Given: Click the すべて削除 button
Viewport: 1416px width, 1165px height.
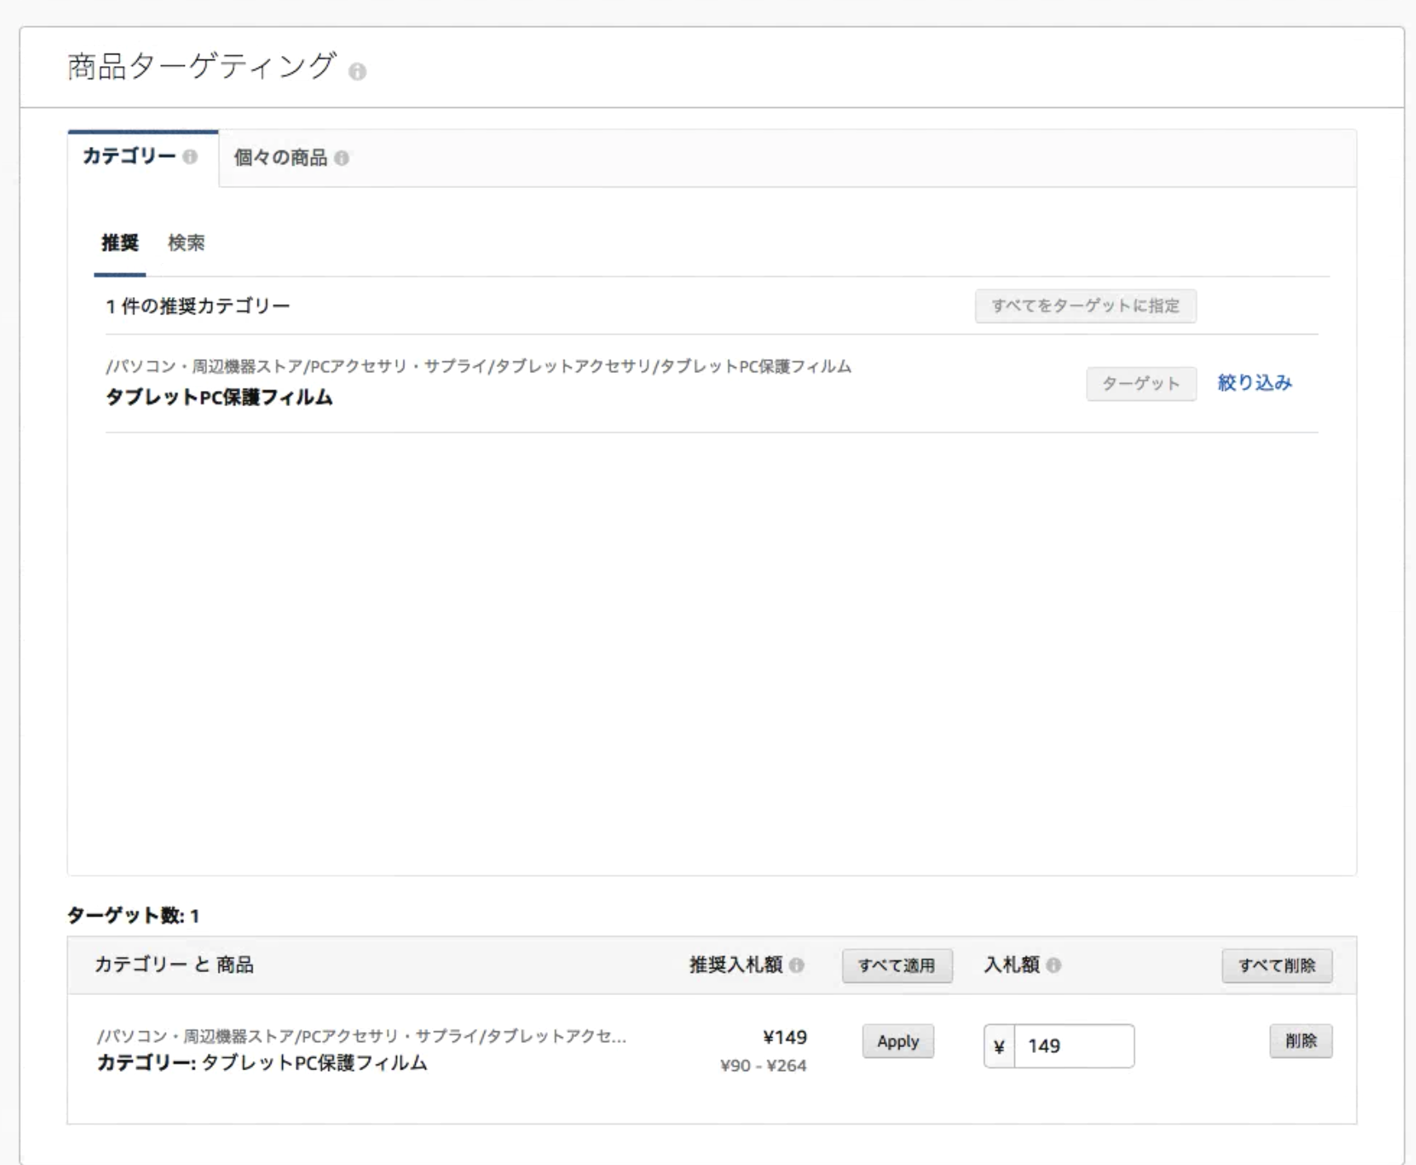Looking at the screenshot, I should 1277,965.
